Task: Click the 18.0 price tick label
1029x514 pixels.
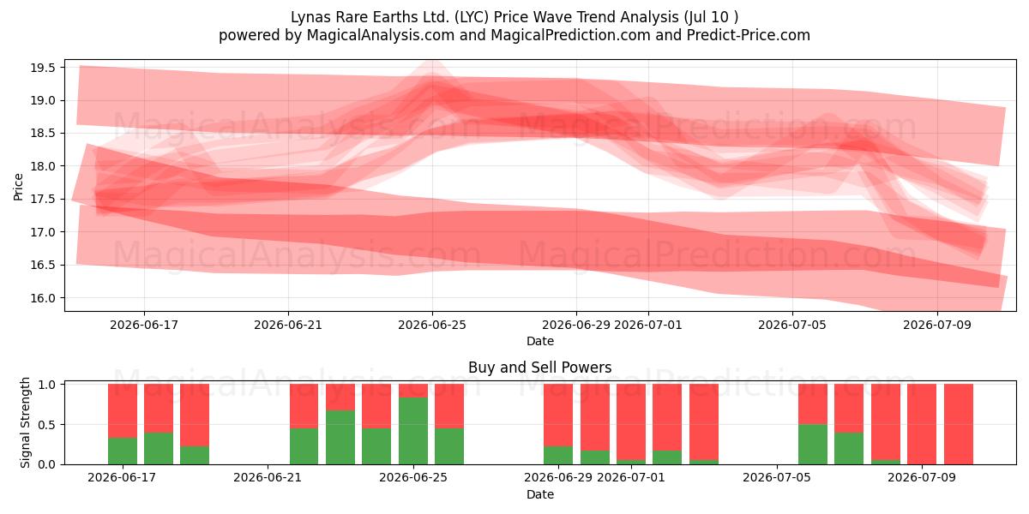Action: click(45, 166)
